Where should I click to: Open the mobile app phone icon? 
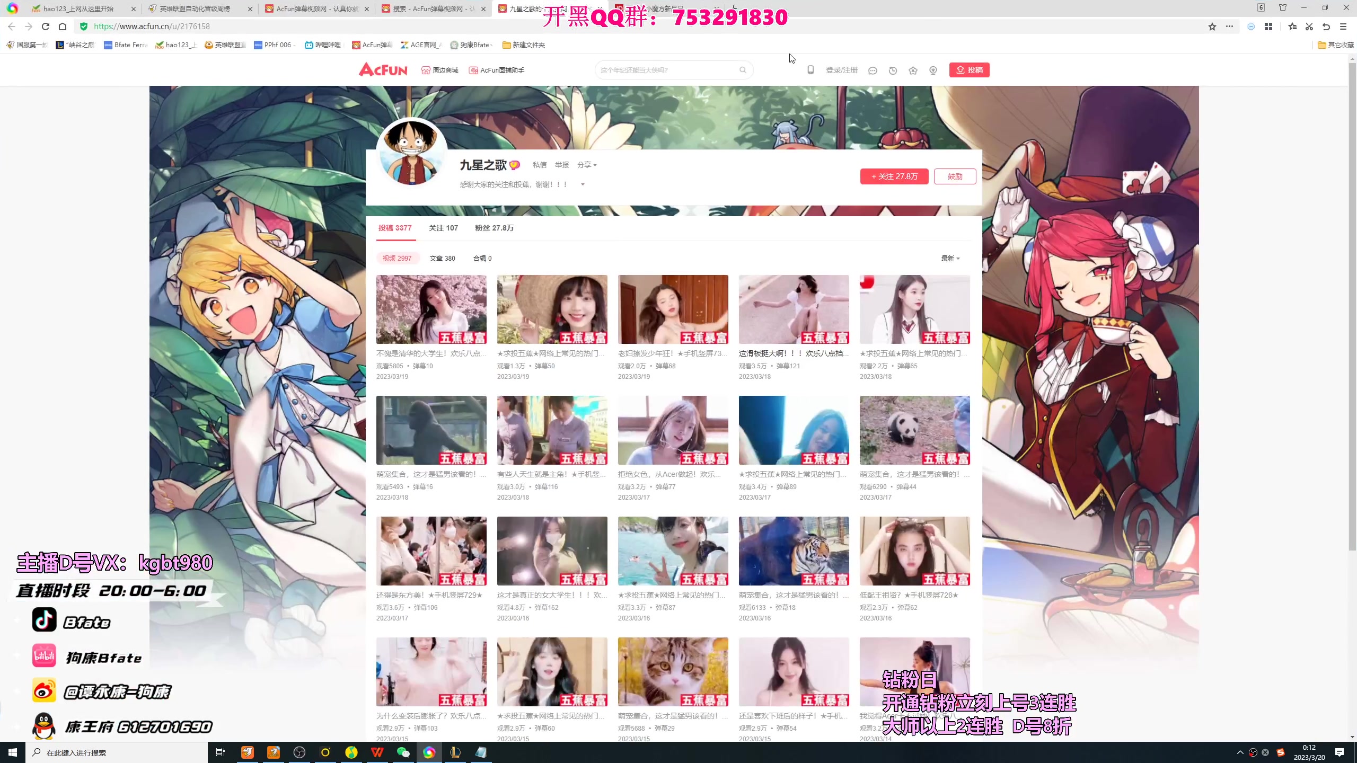810,70
